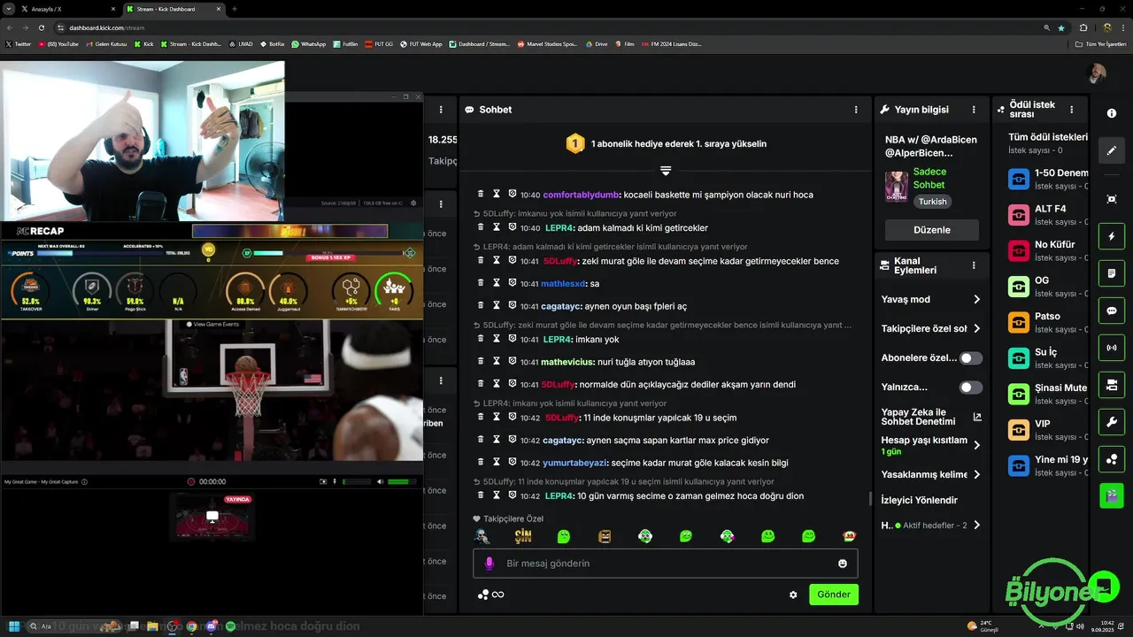
Task: Open the FUT Web App bookmark
Action: click(421, 43)
